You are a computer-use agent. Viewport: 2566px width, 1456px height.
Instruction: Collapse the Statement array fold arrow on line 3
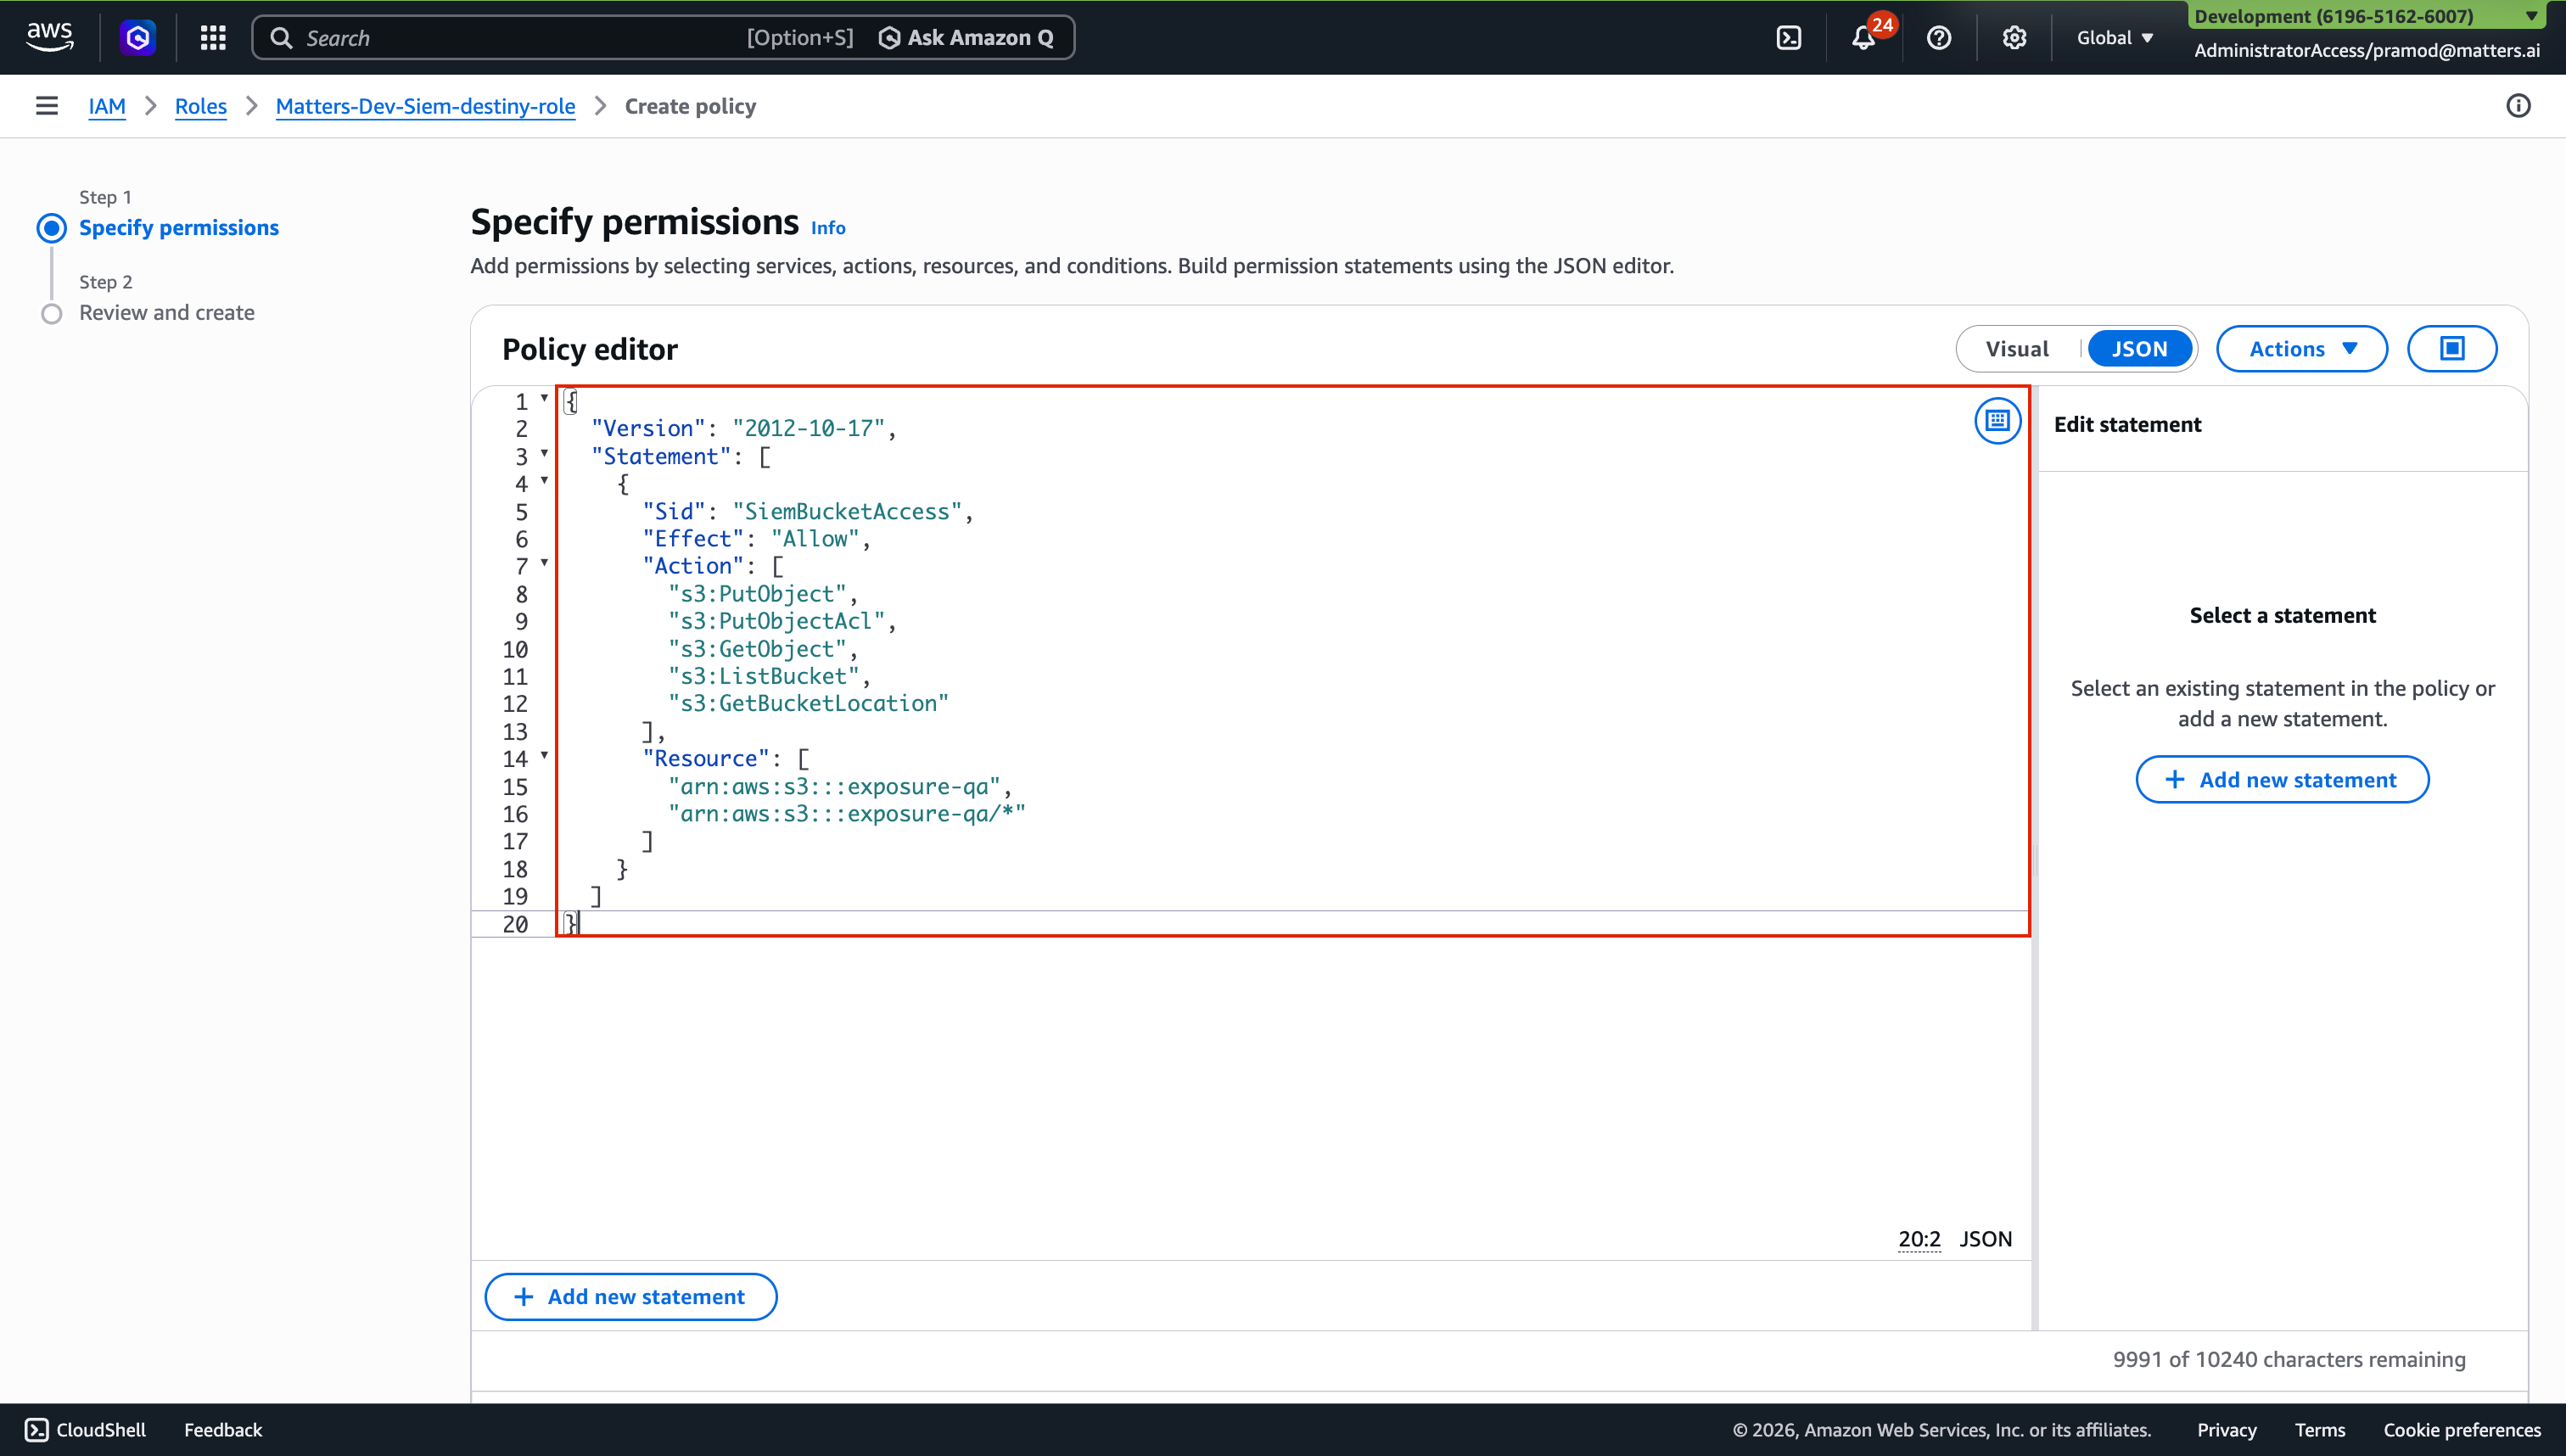pyautogui.click(x=544, y=453)
